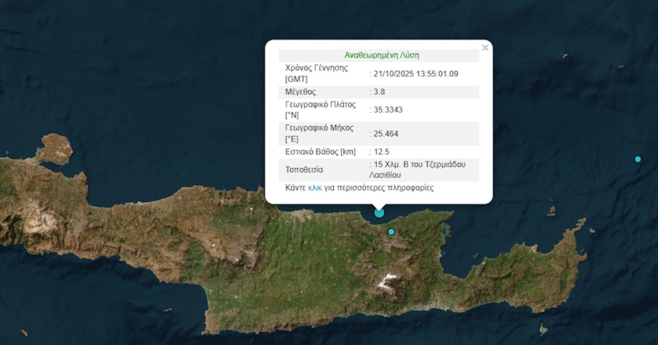This screenshot has height=345, width=658.
Task: Close the earthquake info popup
Action: tap(485, 48)
